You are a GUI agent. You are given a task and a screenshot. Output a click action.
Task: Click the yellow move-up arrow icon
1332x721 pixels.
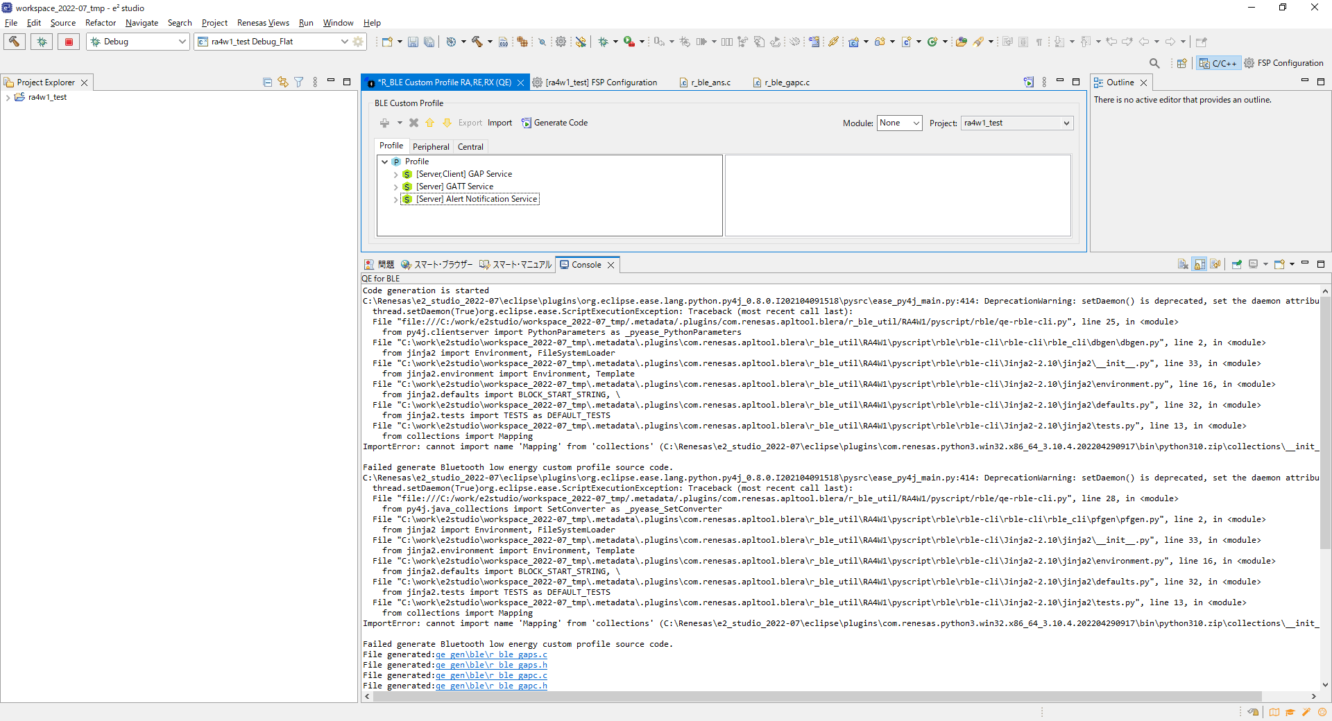[x=429, y=123]
